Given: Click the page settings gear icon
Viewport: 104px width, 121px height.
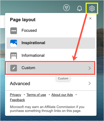Looking at the screenshot, I should (92, 9).
